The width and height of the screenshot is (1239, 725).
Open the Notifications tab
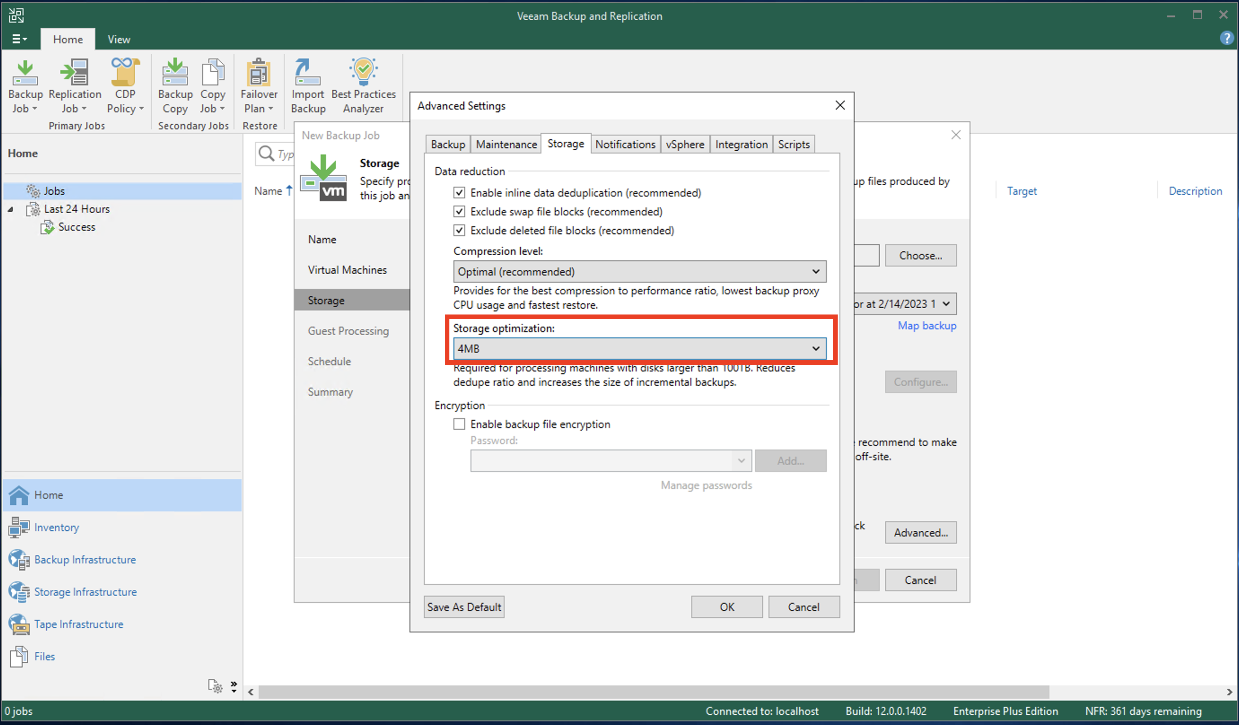pyautogui.click(x=625, y=144)
